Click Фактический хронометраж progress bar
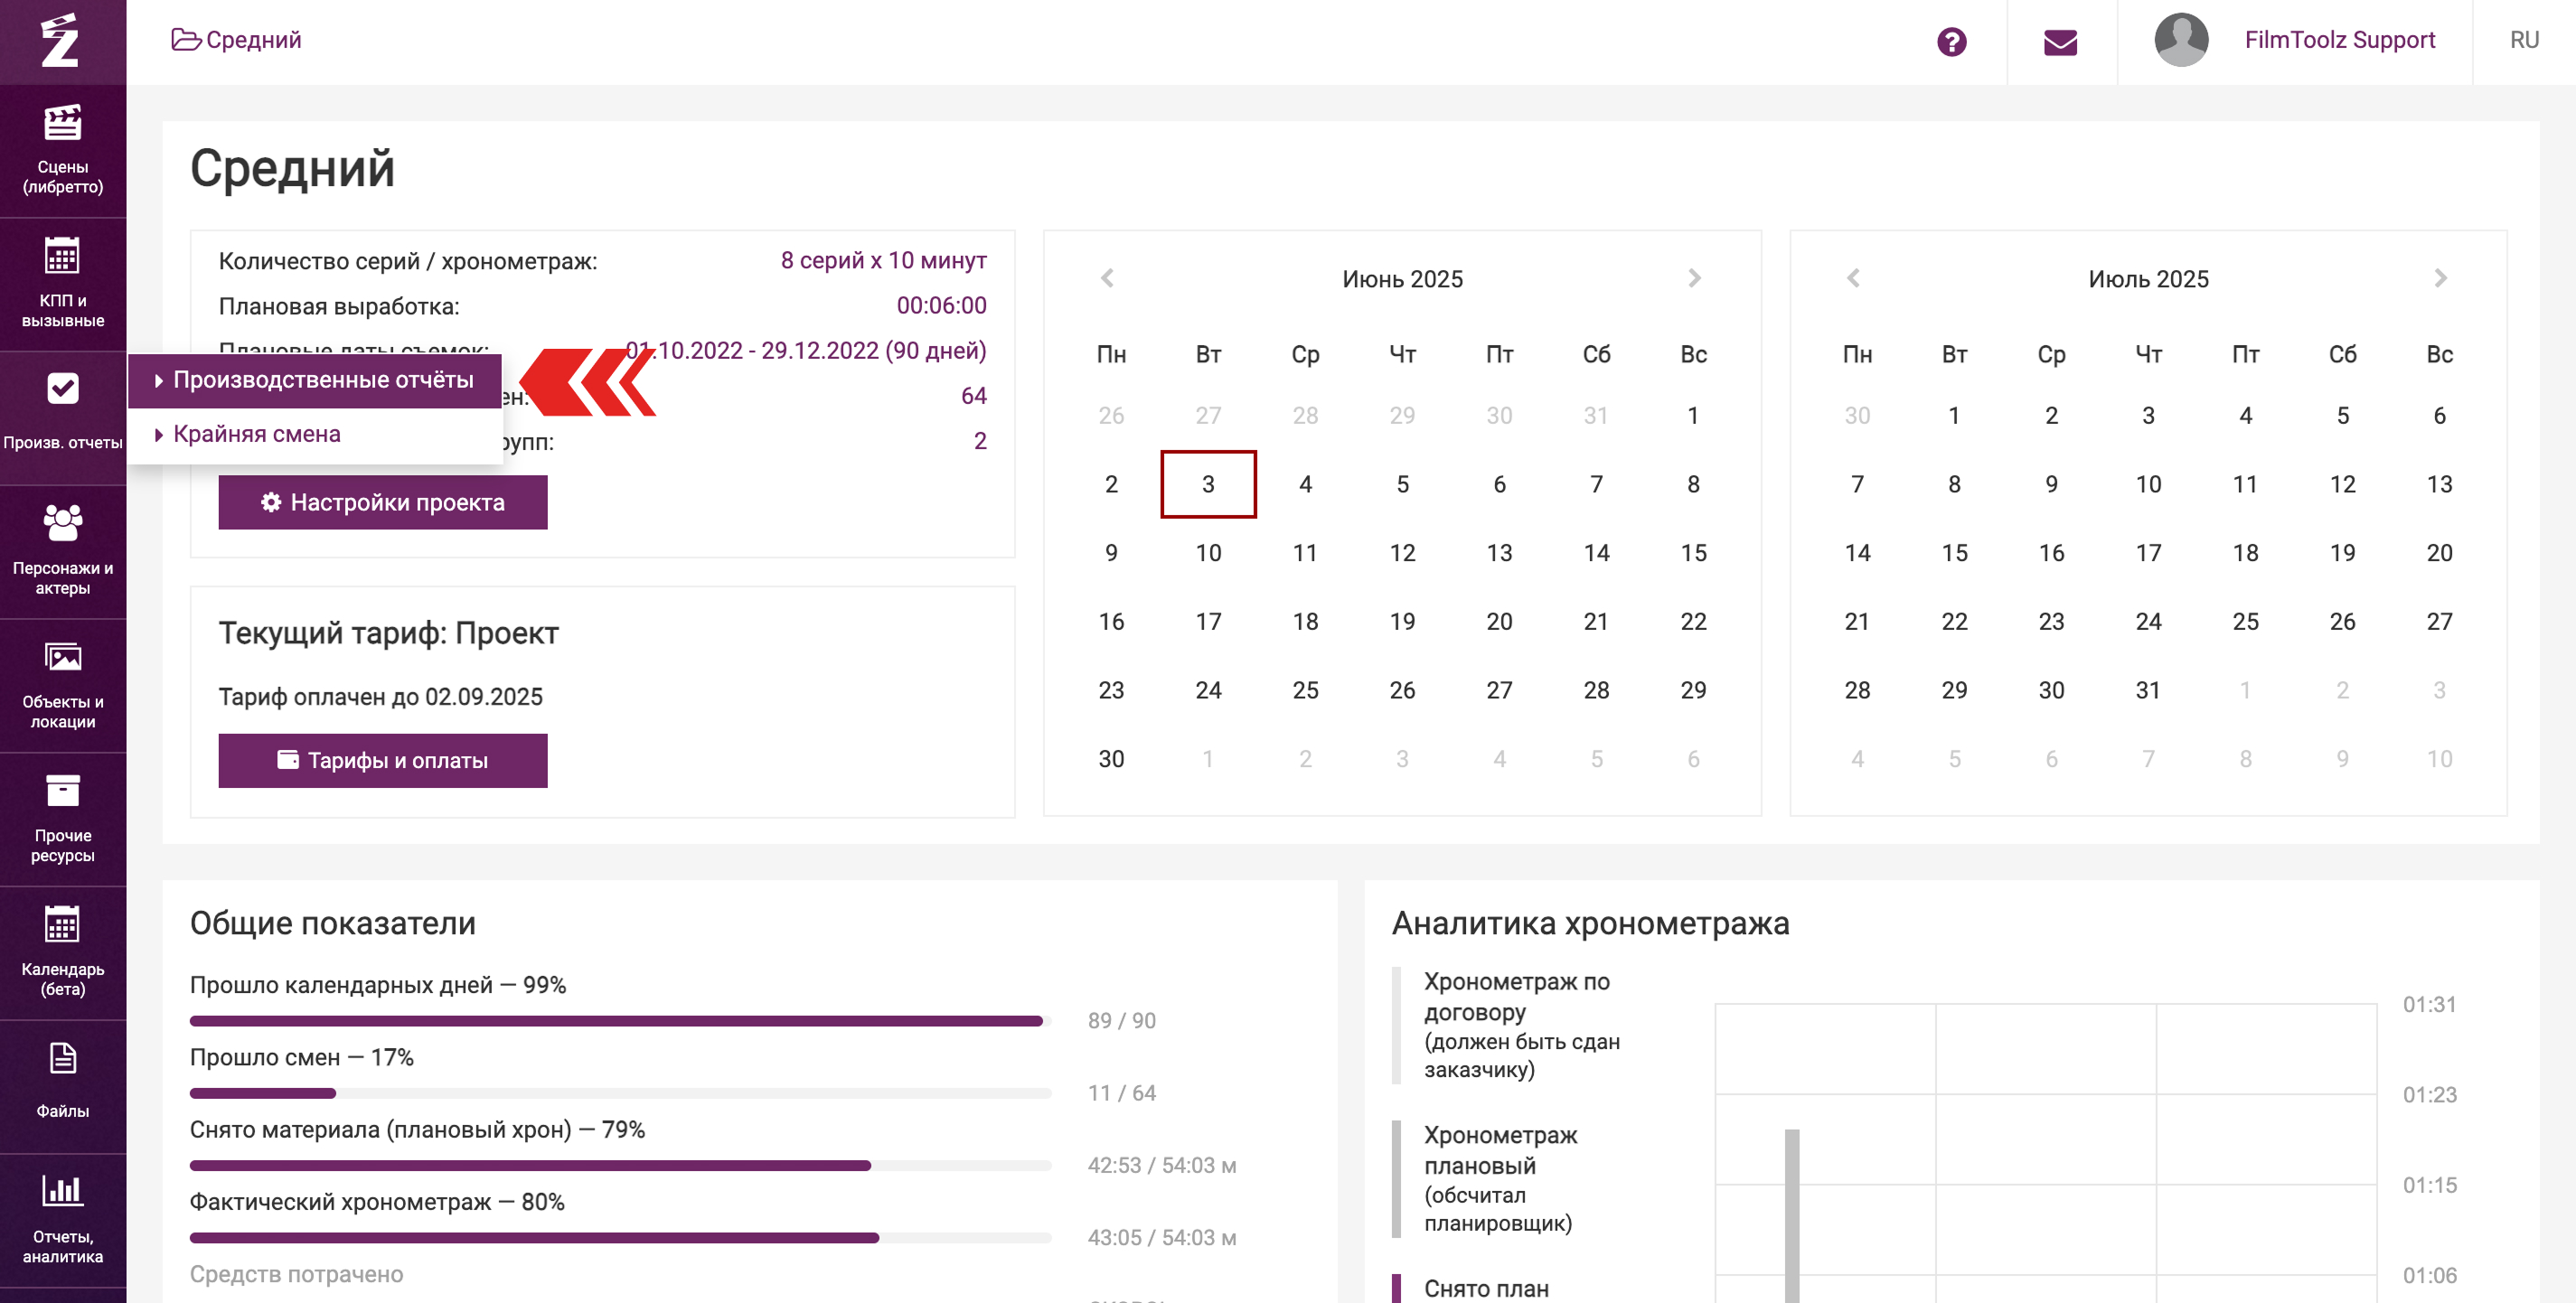2576x1303 pixels. [620, 1238]
